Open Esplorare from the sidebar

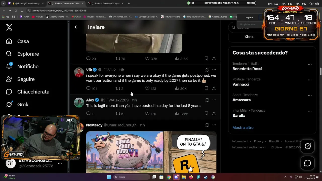point(22,54)
